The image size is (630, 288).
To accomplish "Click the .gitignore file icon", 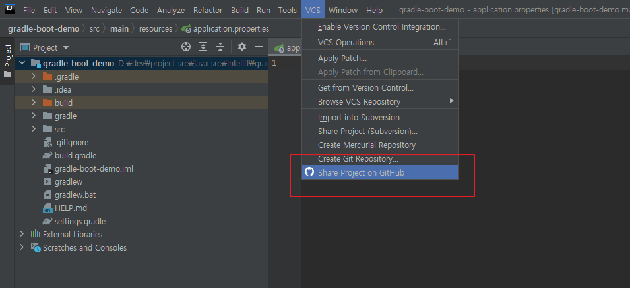I will pyautogui.click(x=47, y=142).
